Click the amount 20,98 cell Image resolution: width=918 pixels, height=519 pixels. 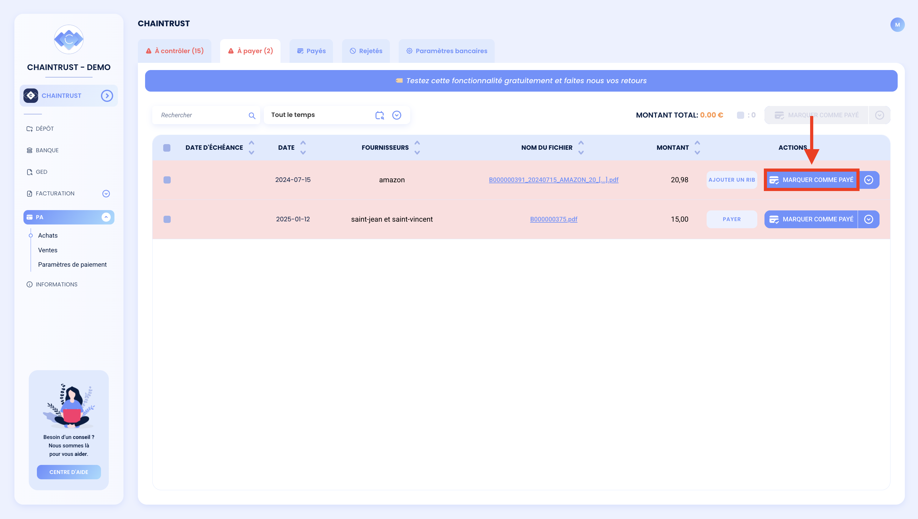[679, 180]
